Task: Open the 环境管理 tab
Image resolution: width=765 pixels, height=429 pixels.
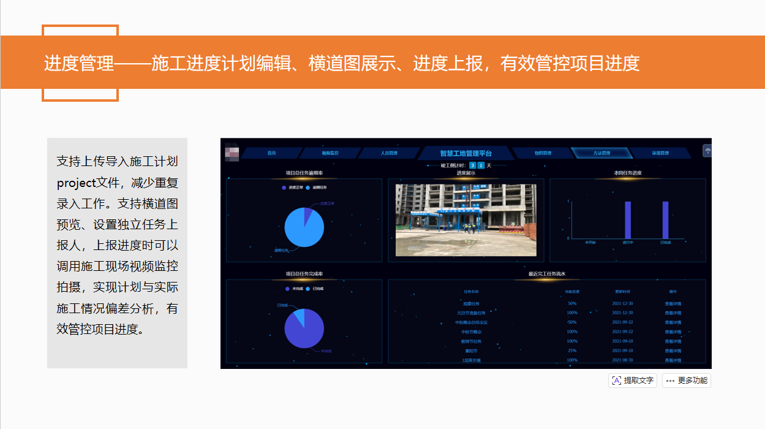Action: coord(660,153)
